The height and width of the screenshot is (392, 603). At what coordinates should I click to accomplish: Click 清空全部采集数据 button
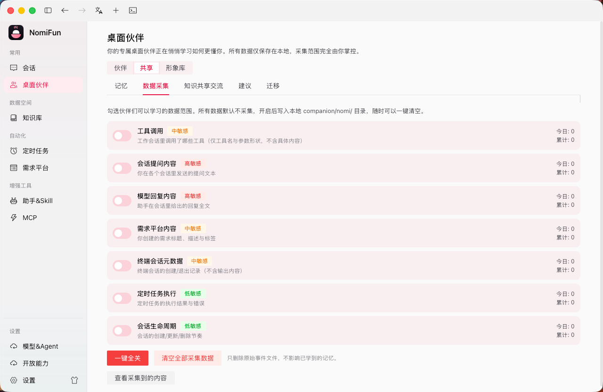(187, 358)
